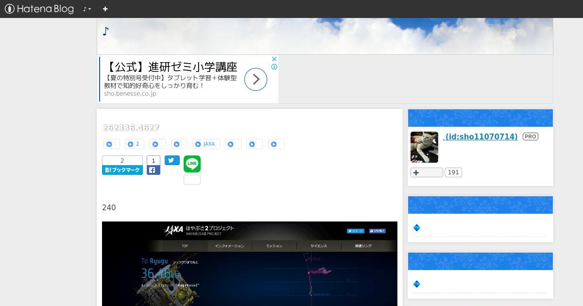The width and height of the screenshot is (583, 306).
Task: Share via the Facebook icon button
Action: 154,170
